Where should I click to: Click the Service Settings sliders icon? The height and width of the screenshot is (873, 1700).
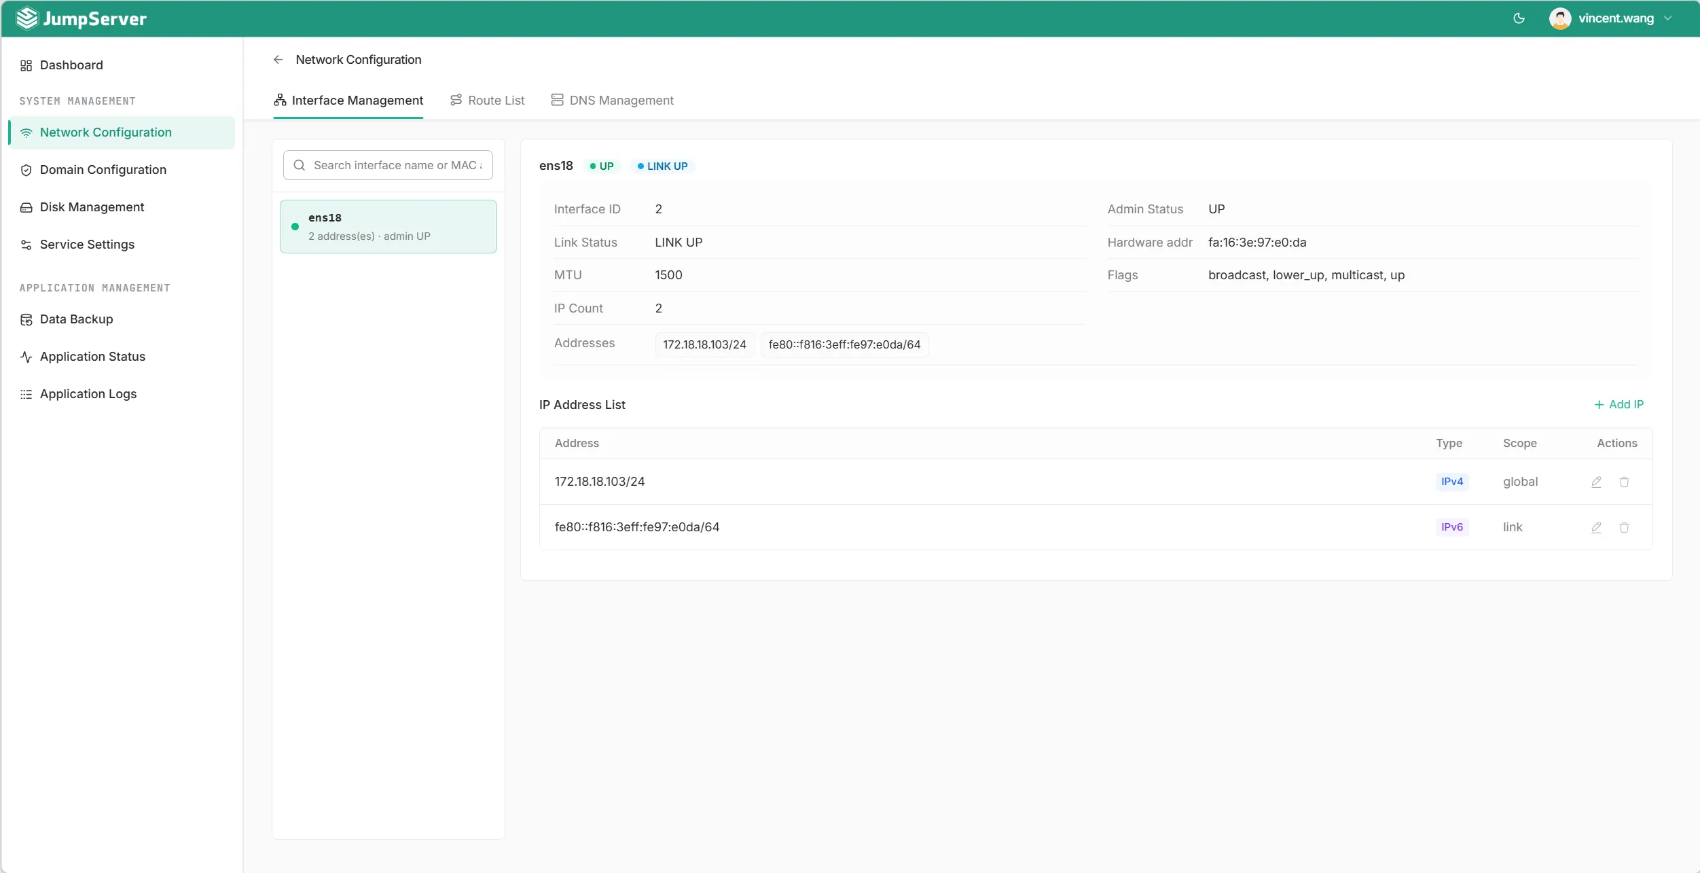[x=26, y=245]
